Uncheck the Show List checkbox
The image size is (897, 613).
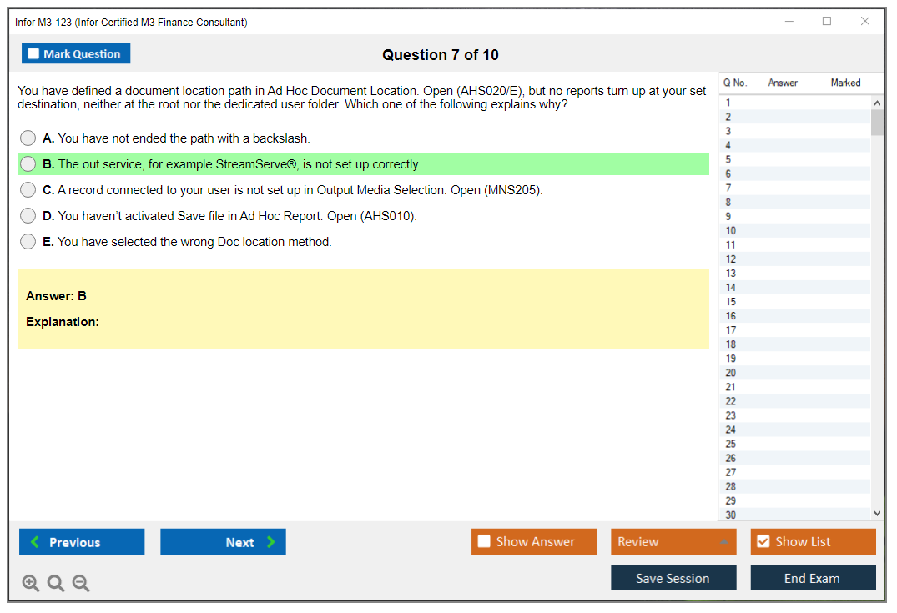[763, 542]
